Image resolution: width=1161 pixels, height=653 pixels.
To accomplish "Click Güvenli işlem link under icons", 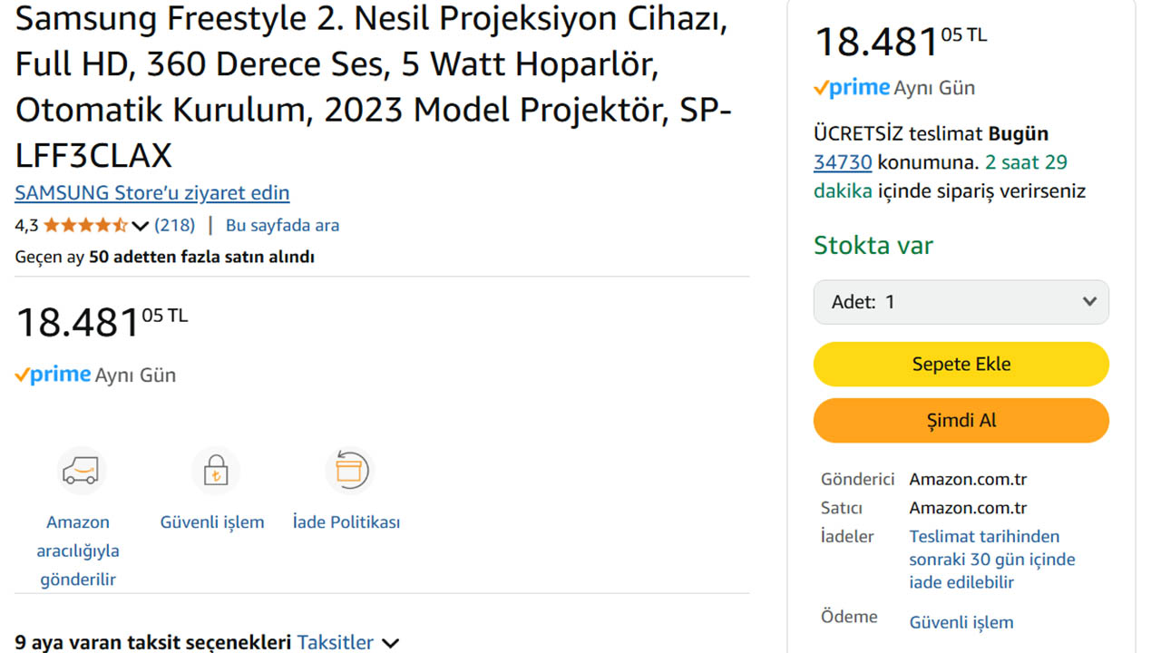I will click(x=212, y=522).
